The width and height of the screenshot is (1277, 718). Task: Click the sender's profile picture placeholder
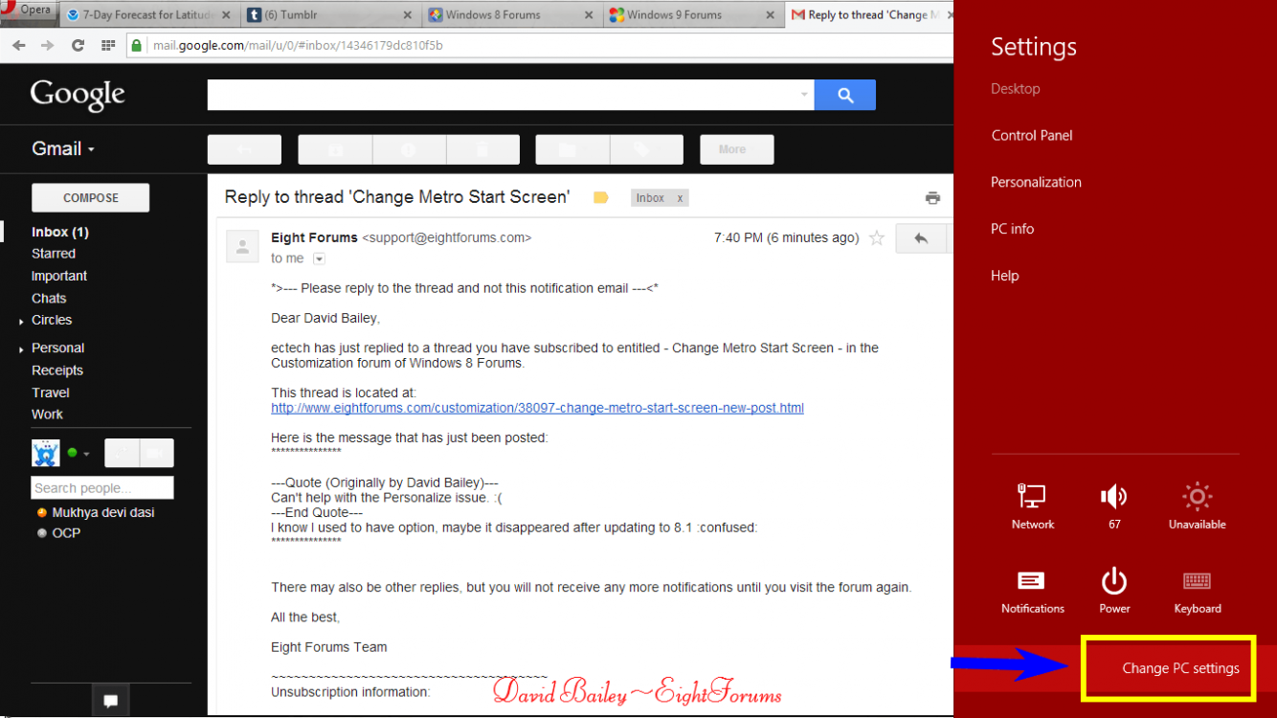click(242, 246)
